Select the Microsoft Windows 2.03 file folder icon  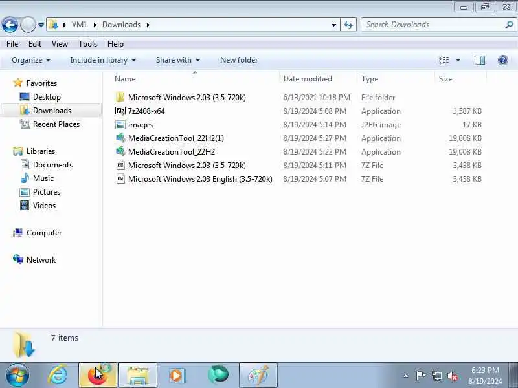(x=120, y=98)
